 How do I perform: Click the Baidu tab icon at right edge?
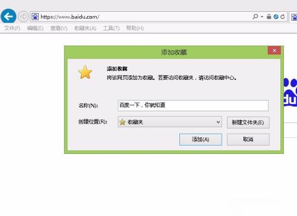tap(294, 17)
